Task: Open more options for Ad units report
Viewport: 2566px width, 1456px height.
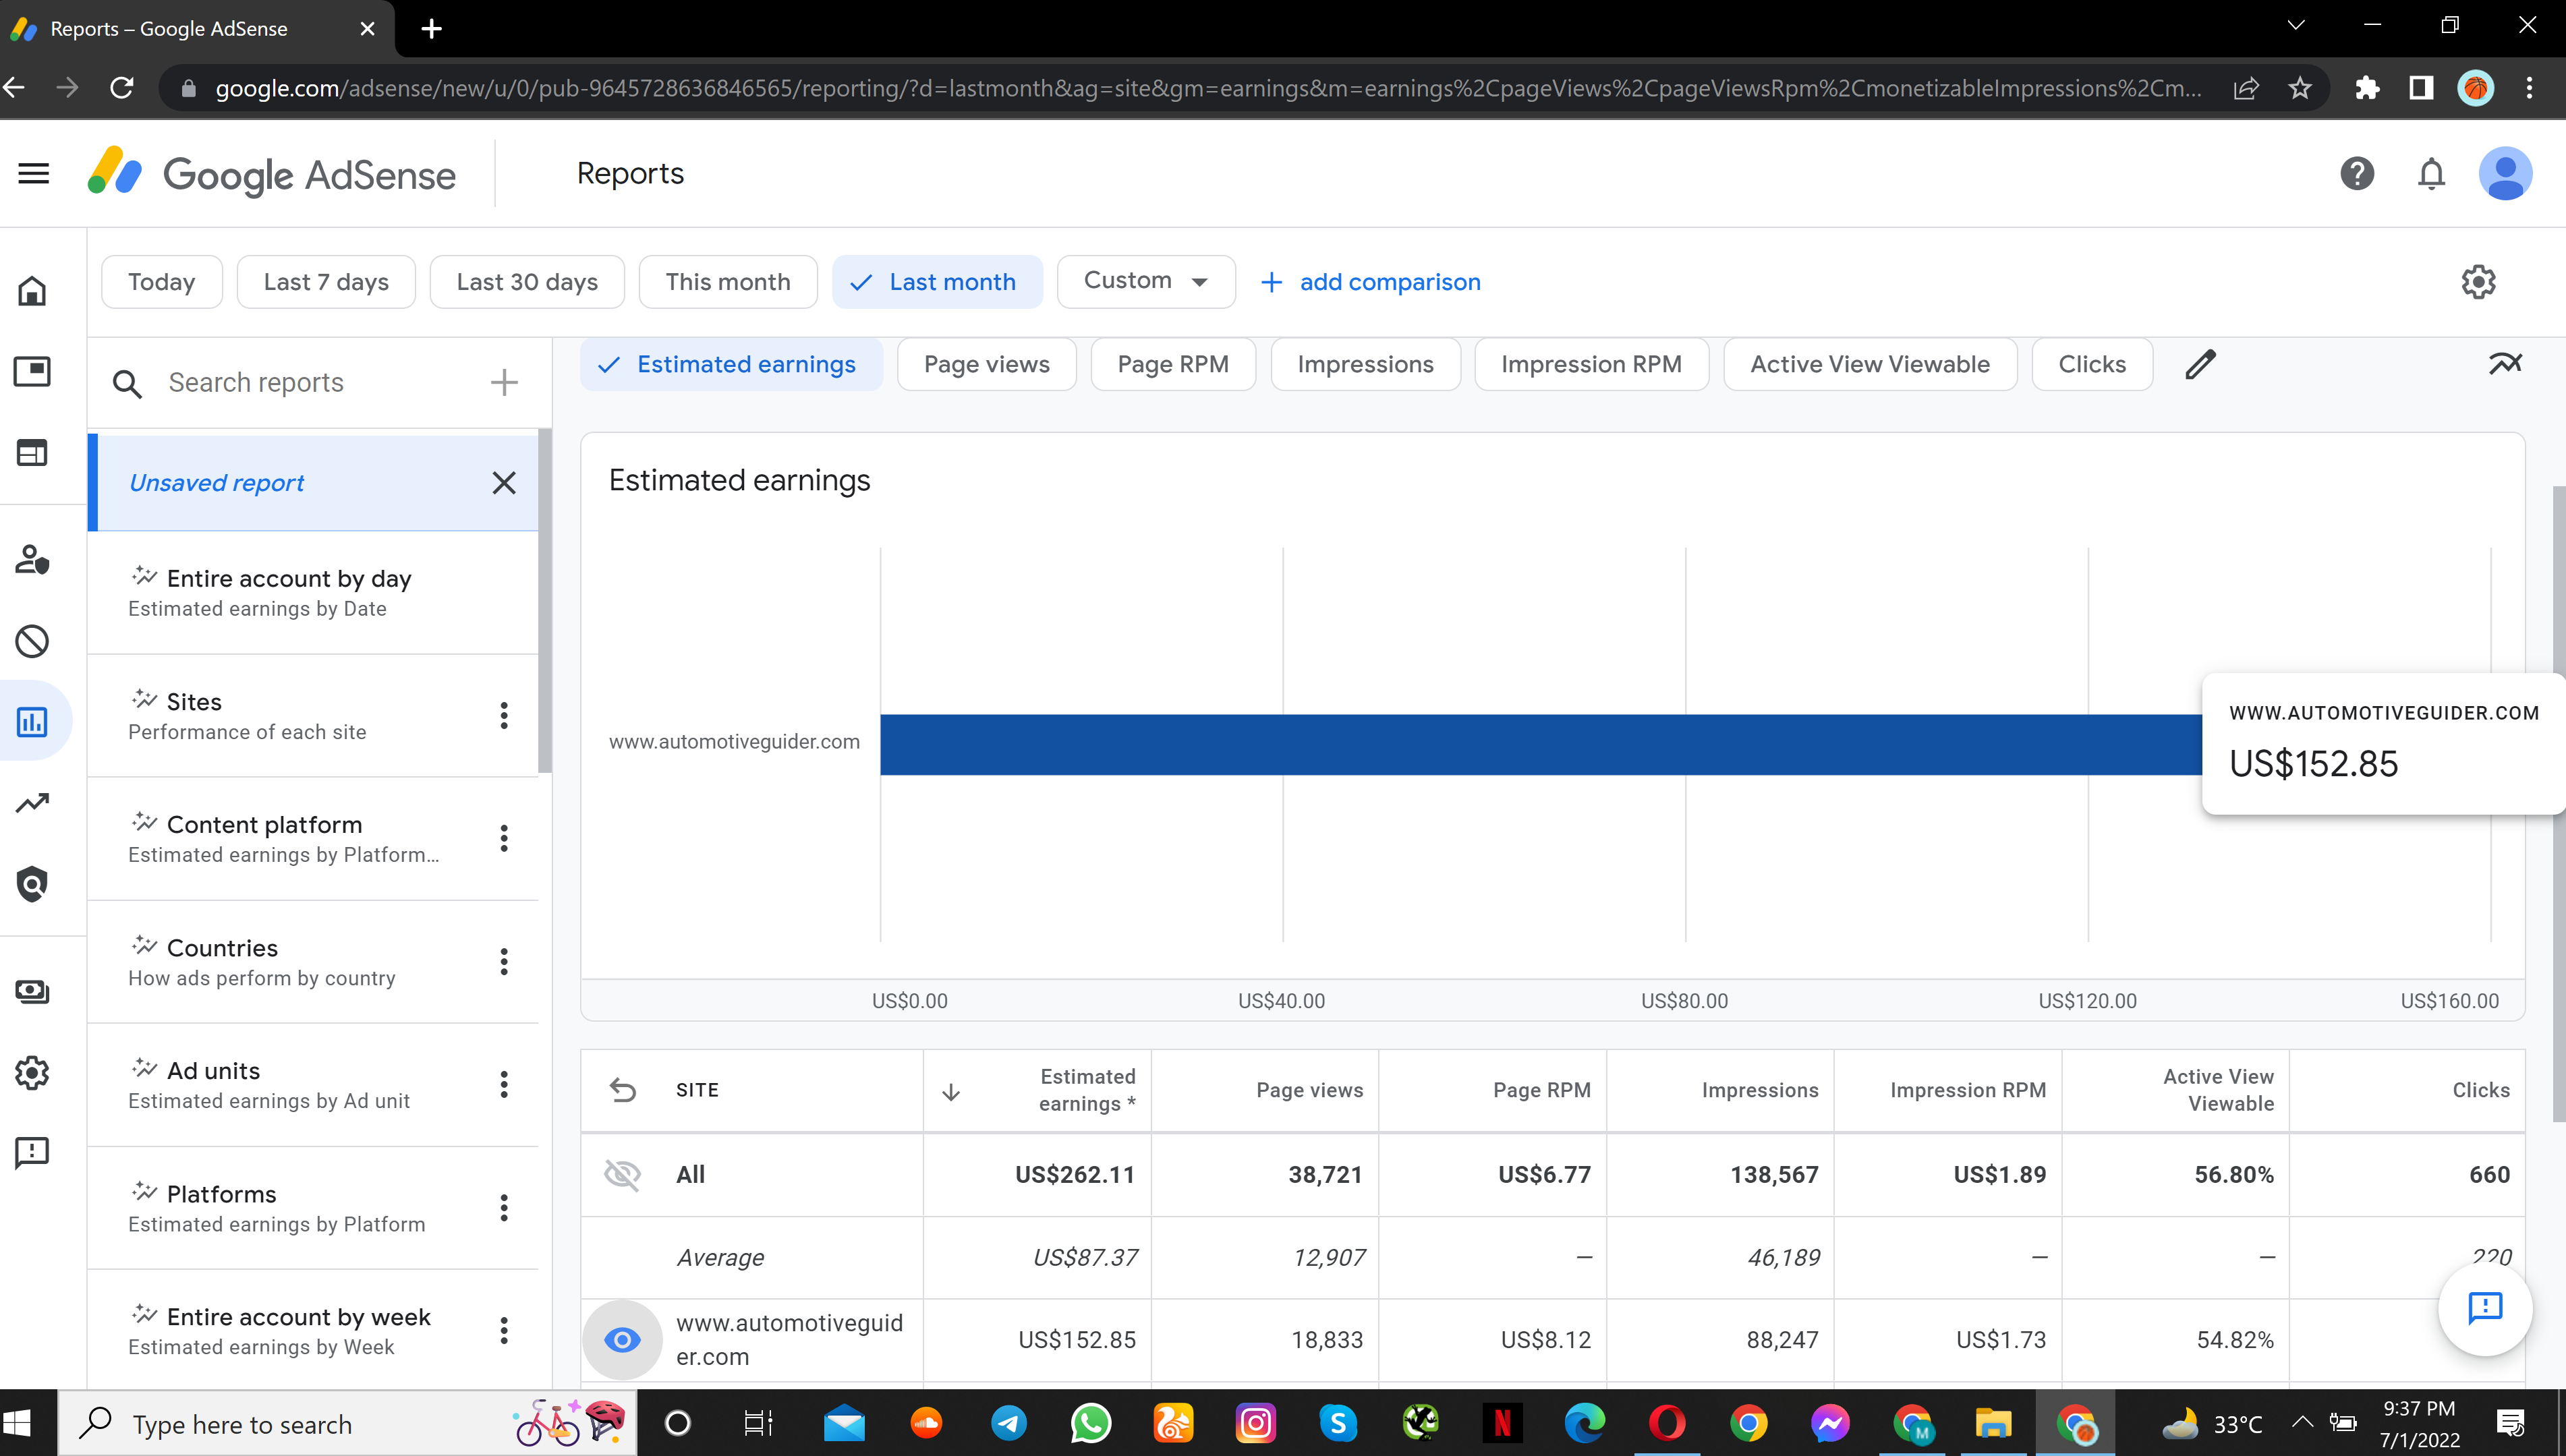Action: (x=504, y=1084)
